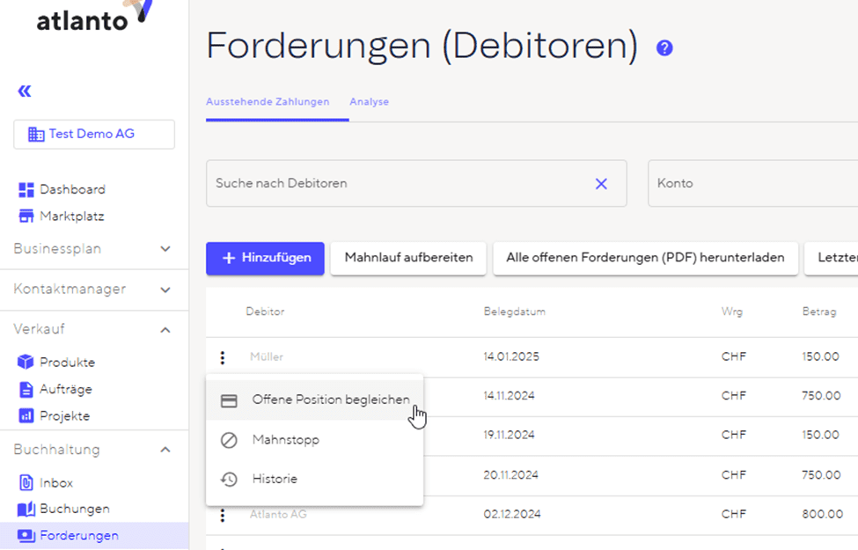
Task: Collapse the sidebar with double chevron icon
Action: (x=24, y=92)
